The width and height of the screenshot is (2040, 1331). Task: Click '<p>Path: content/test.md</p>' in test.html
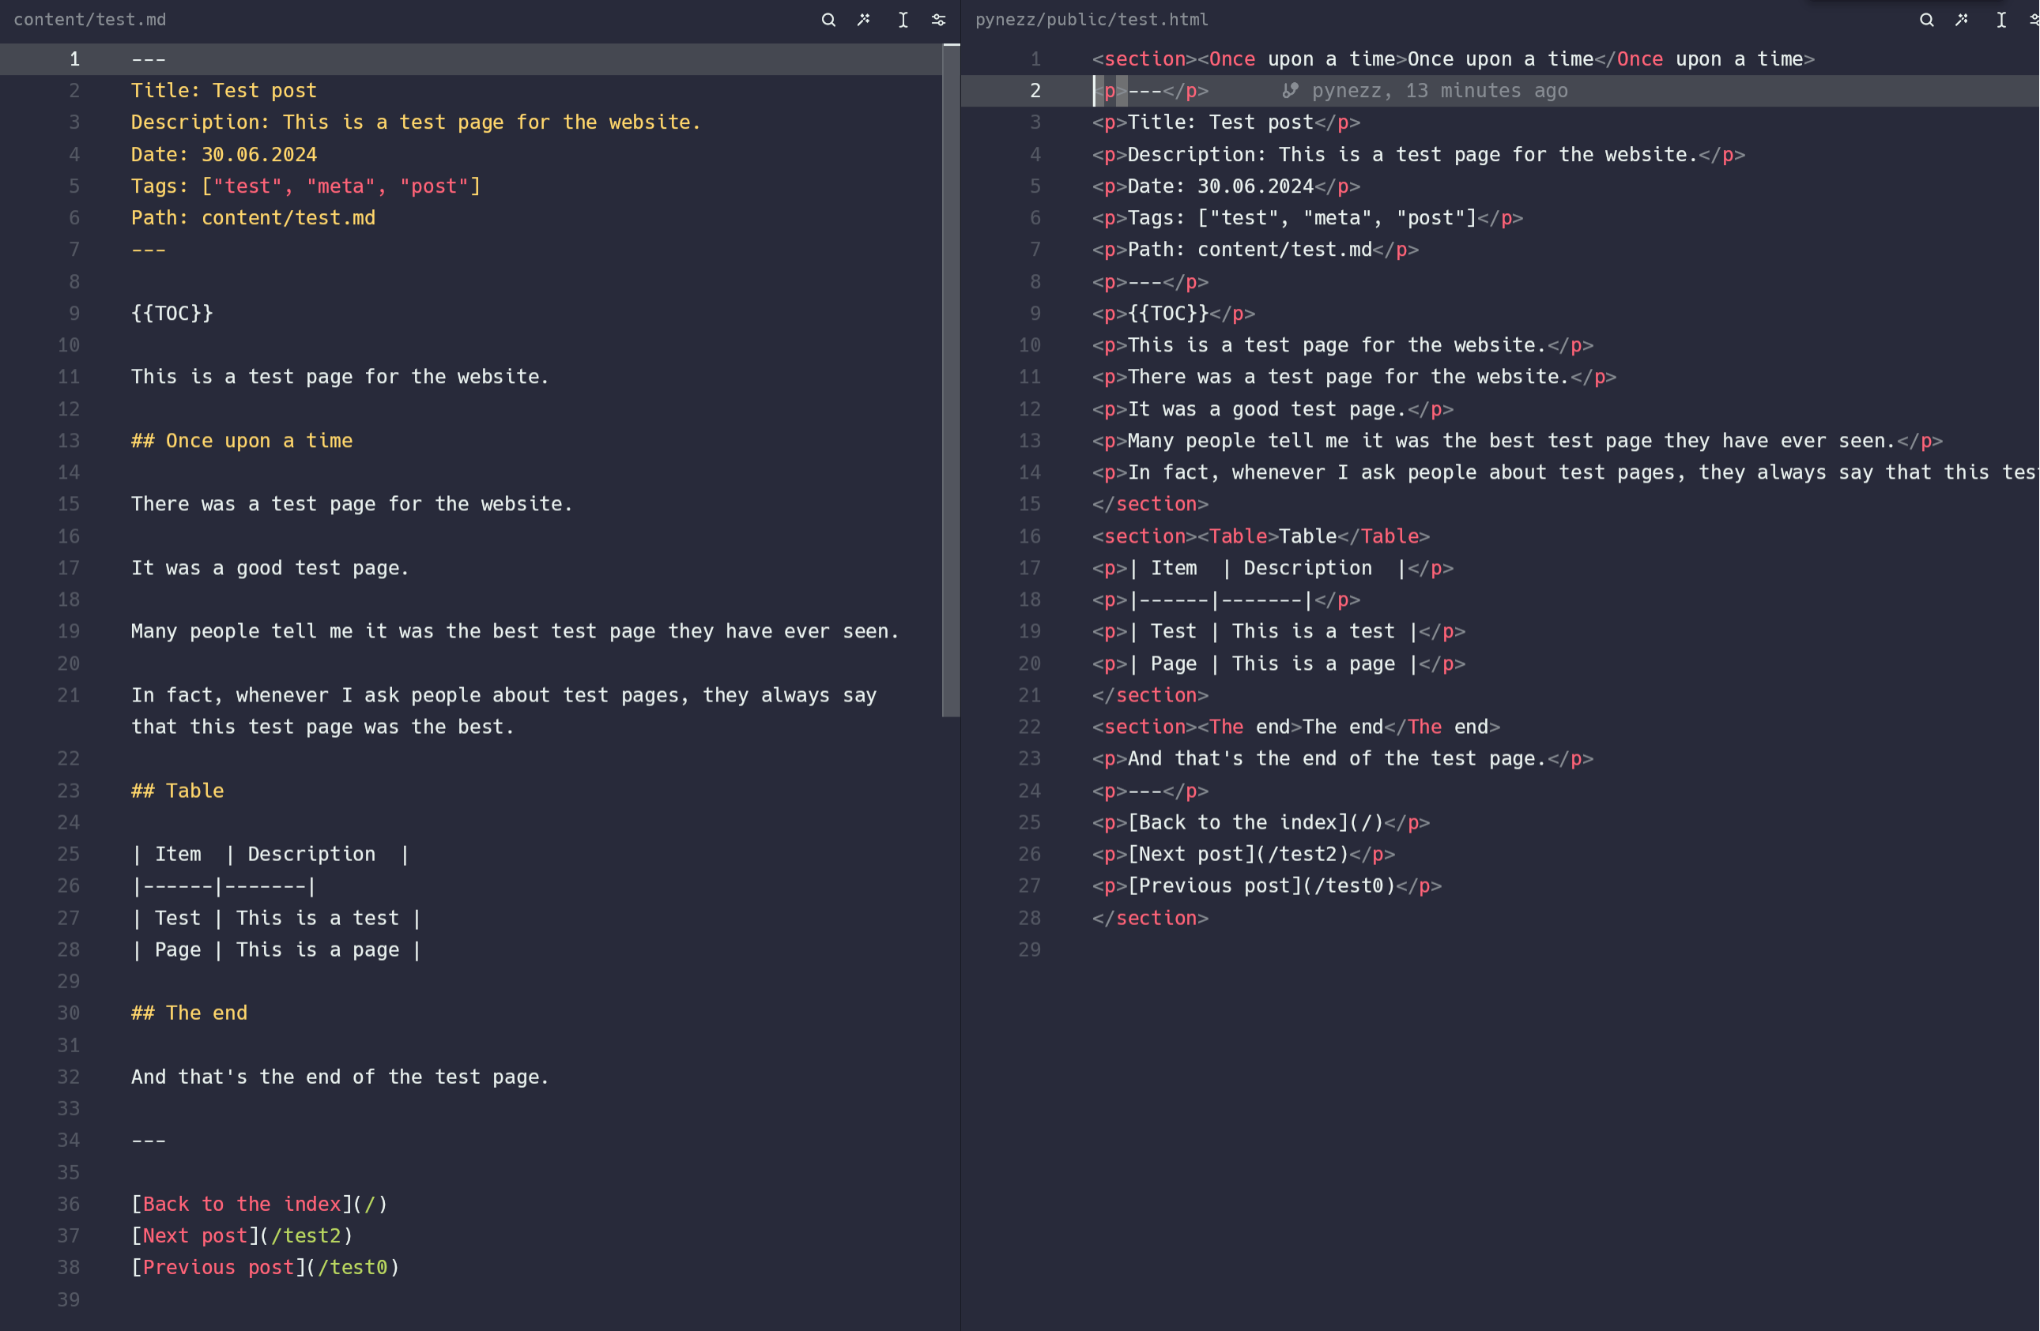point(1256,250)
